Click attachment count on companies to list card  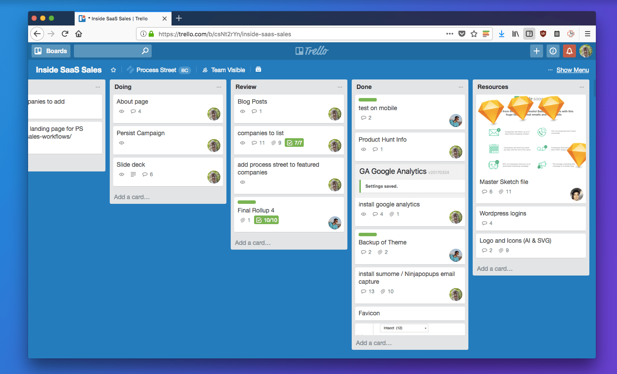276,143
